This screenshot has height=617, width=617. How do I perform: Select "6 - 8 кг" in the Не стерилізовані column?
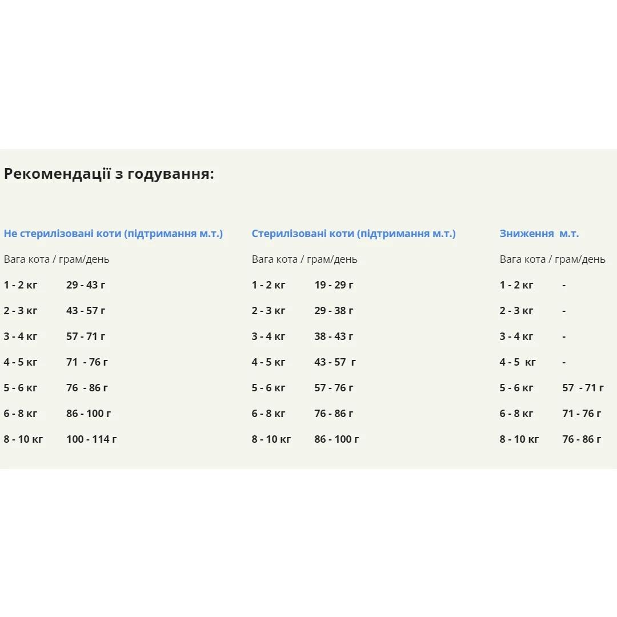pos(21,414)
